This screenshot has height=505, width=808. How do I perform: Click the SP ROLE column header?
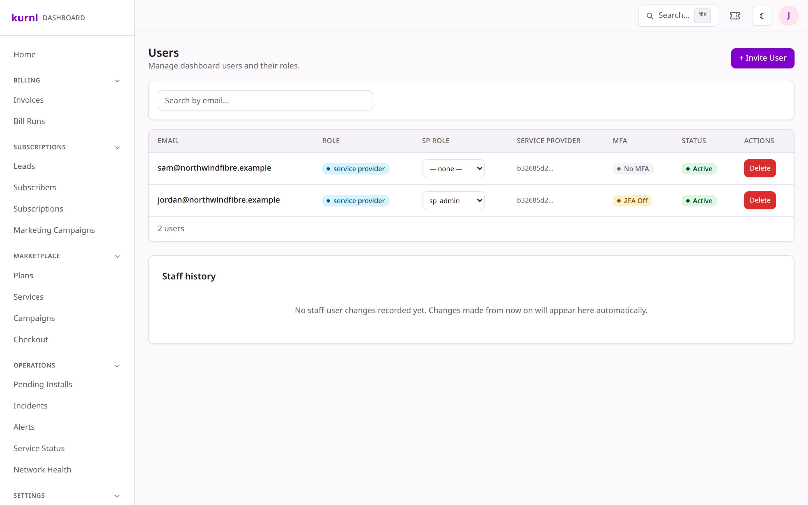[436, 141]
